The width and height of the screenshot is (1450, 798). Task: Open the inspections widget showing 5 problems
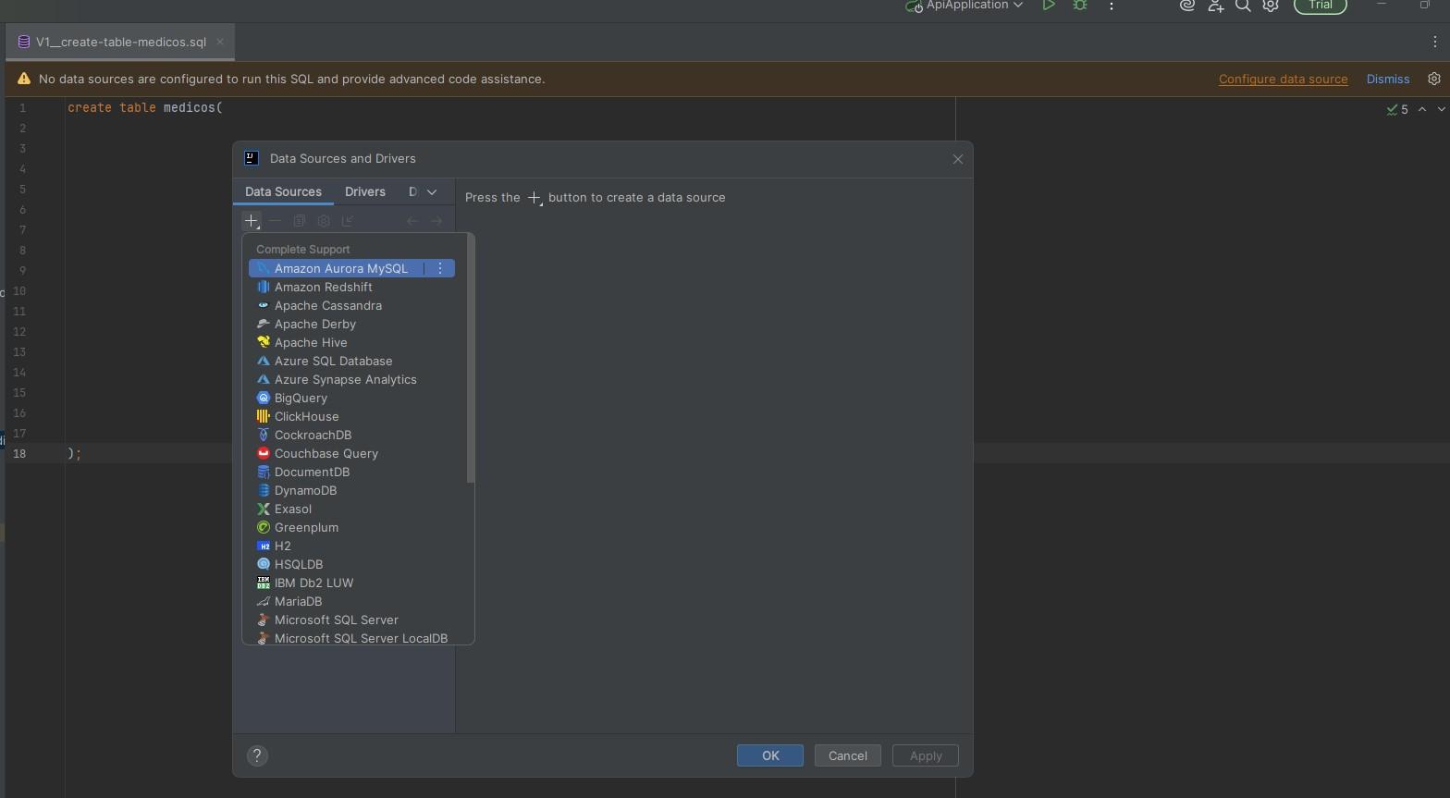tap(1397, 109)
